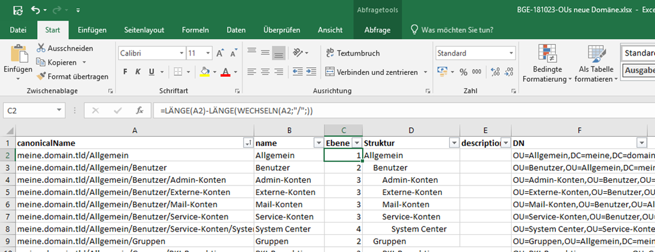Switch to Ansicht ribbon tab
Screen dimensions: 655x252
click(330, 29)
